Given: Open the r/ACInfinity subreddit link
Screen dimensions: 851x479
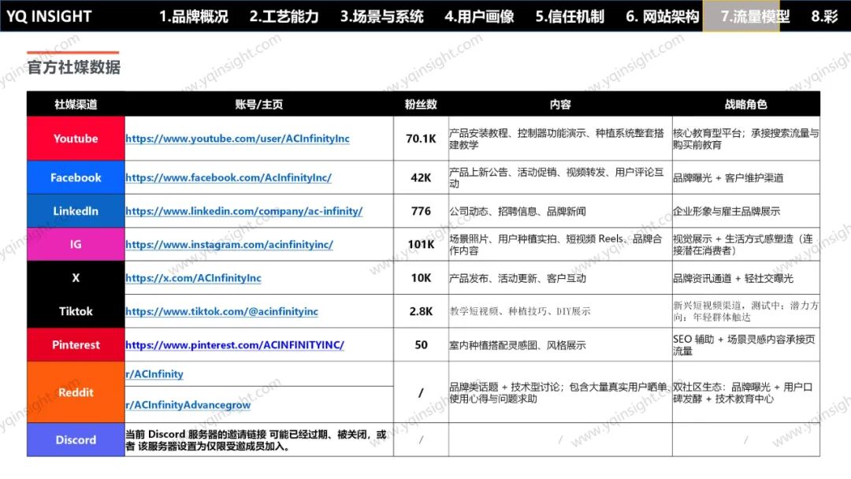Looking at the screenshot, I should [154, 374].
